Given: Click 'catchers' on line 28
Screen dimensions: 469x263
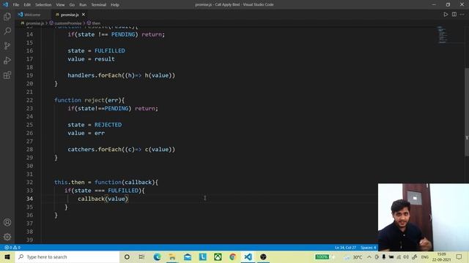Looking at the screenshot, I should pos(81,149).
